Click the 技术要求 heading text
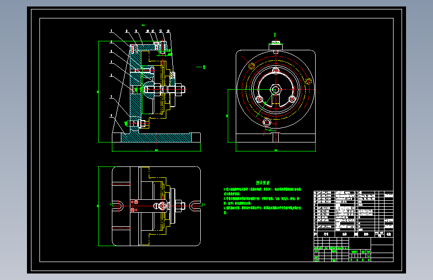This screenshot has height=280, width=433. [263, 183]
